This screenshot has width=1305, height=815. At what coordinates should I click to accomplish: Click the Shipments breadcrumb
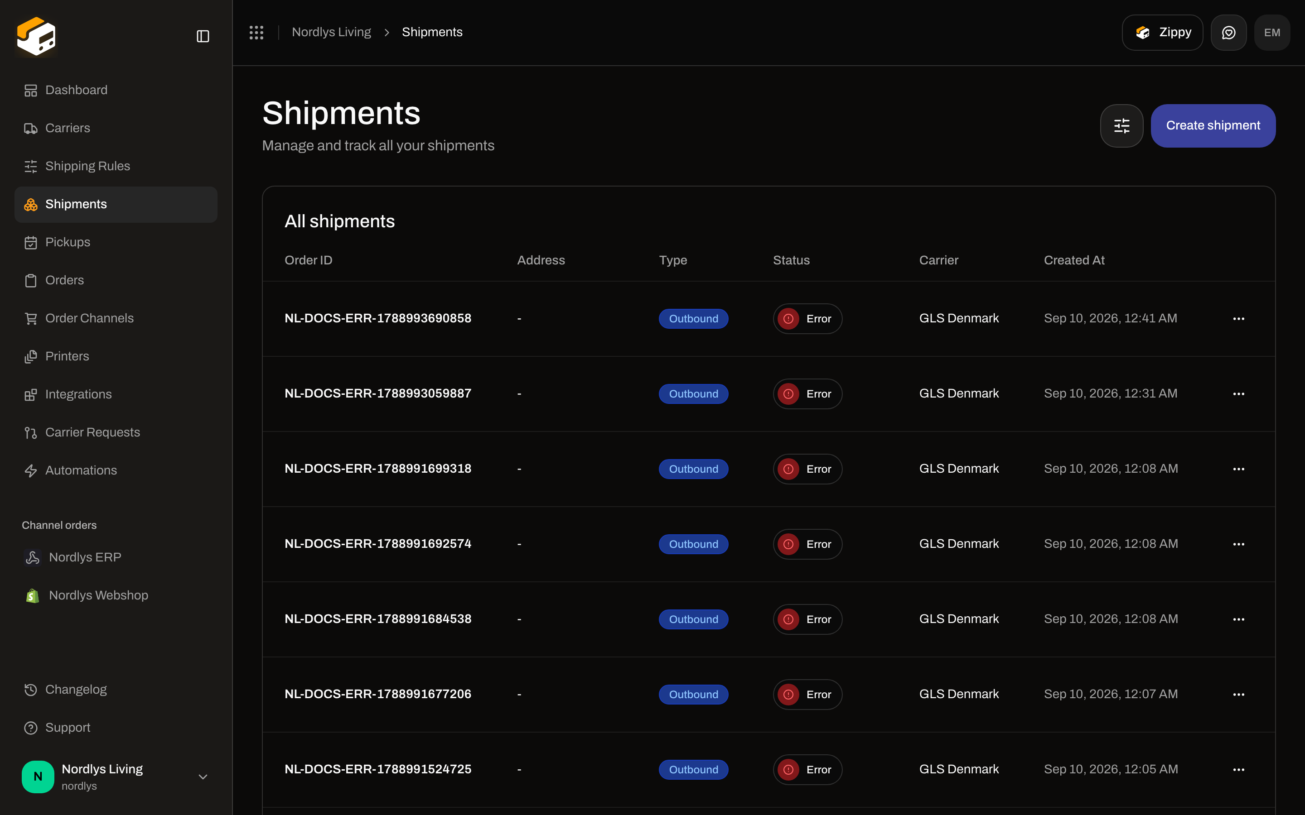coord(432,32)
